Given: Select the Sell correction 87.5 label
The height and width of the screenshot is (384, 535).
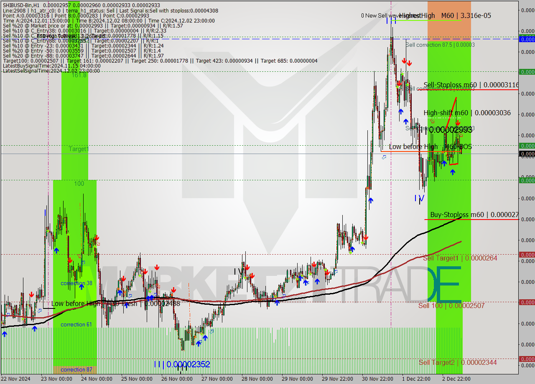Looking at the screenshot, I should [440, 45].
